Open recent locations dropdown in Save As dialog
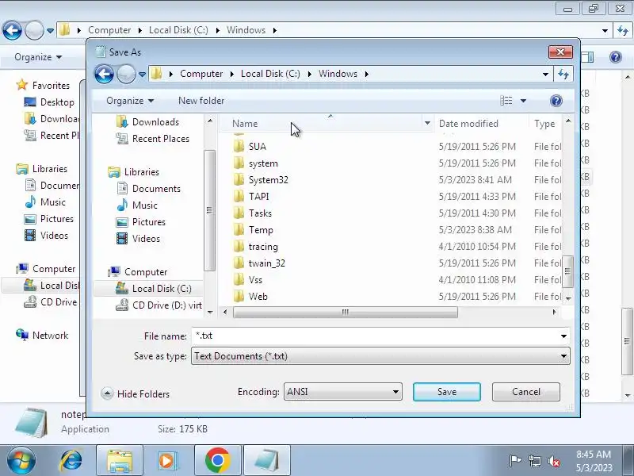634x476 pixels. [x=142, y=75]
